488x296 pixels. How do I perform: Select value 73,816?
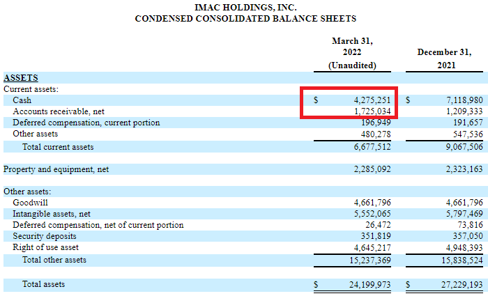click(471, 225)
